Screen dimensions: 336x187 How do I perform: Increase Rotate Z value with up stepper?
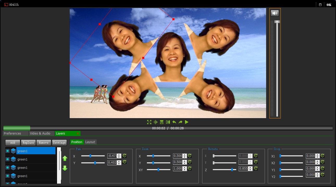tap(250, 168)
